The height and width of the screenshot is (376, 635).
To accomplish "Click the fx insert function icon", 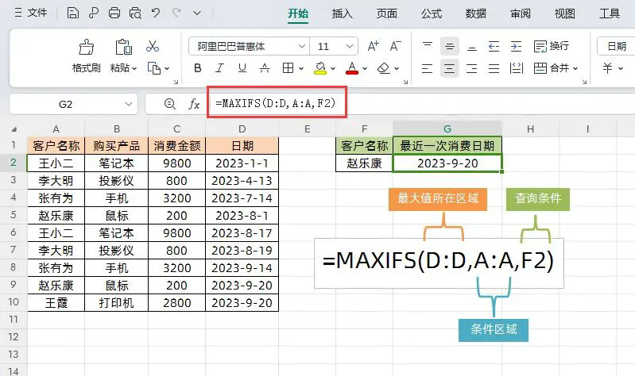I will tap(194, 104).
